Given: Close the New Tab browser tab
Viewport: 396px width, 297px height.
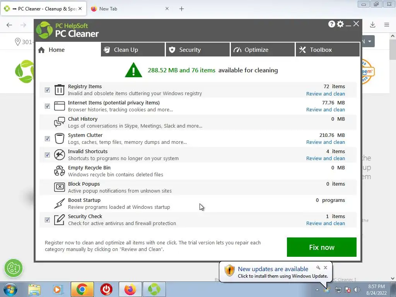Looking at the screenshot, I should click(x=167, y=9).
